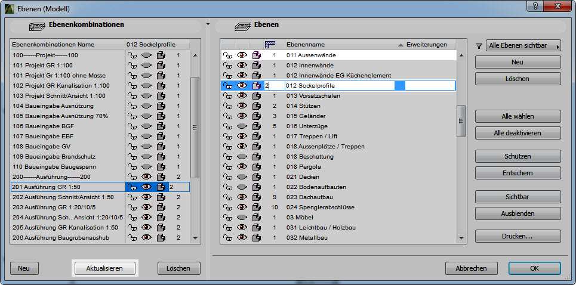Hide the 011 Aussenwände layer via eye icon
Screen dimensions: 576x285
pyautogui.click(x=242, y=55)
